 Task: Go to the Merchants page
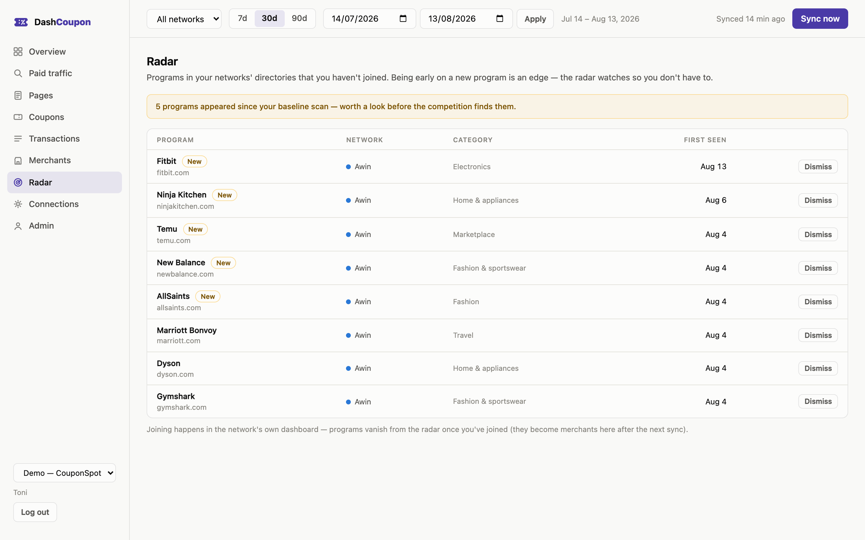[x=65, y=160]
